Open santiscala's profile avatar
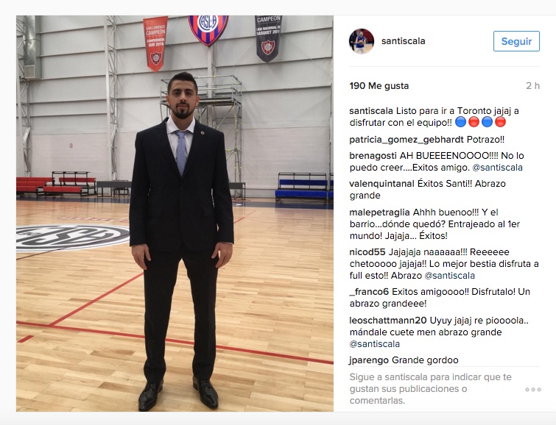 coord(362,41)
